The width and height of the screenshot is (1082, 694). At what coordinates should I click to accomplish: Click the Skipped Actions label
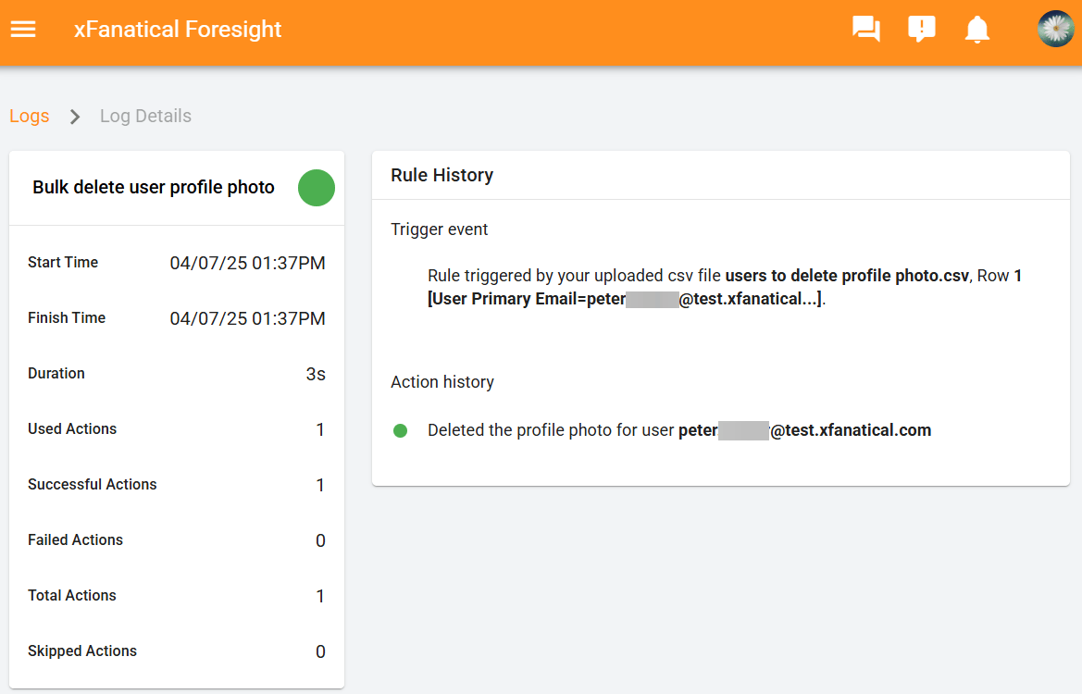(82, 651)
